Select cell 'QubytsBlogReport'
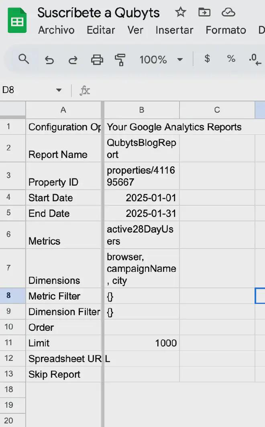The width and height of the screenshot is (265, 427). pyautogui.click(x=142, y=148)
